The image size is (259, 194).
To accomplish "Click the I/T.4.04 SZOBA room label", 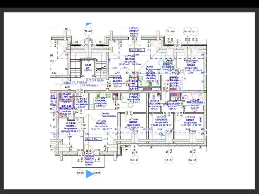I will (68, 127).
